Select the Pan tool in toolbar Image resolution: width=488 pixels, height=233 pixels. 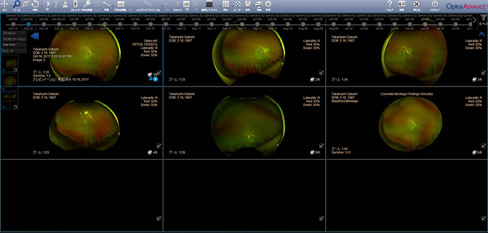point(4,4)
